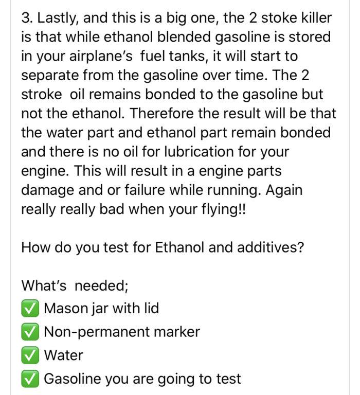Select "Gasoline you are going to test" text
Image resolution: width=360 pixels, height=395 pixels.
click(x=142, y=379)
